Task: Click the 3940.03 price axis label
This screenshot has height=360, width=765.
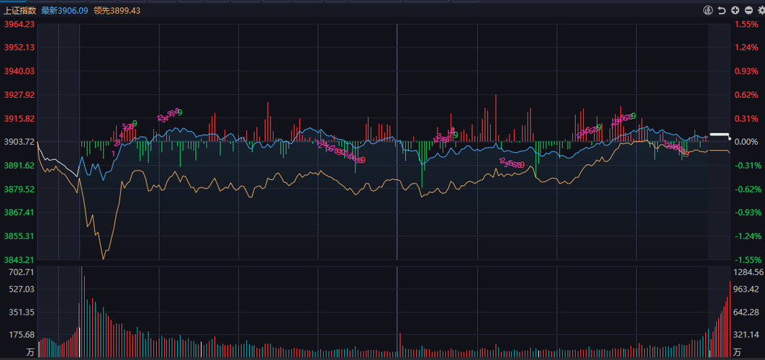Action: click(19, 71)
